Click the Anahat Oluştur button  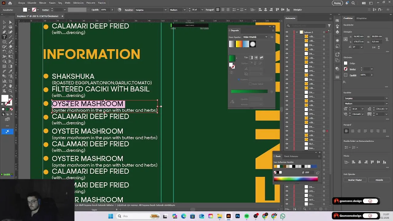point(355,180)
